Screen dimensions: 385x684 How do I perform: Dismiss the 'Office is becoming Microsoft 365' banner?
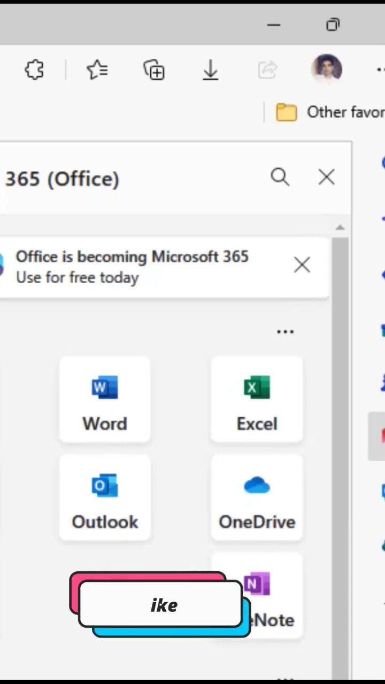[x=302, y=265]
